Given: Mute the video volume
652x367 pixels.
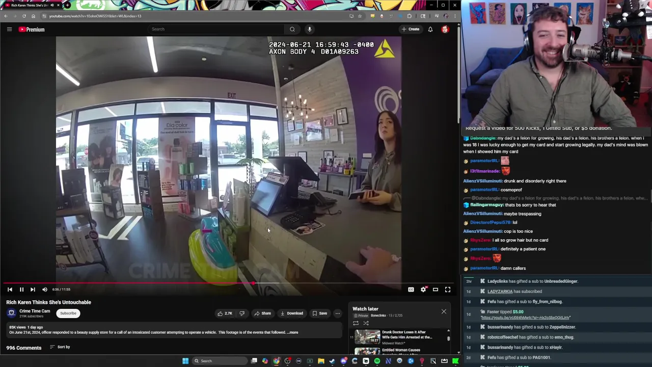Looking at the screenshot, I should click(x=44, y=290).
